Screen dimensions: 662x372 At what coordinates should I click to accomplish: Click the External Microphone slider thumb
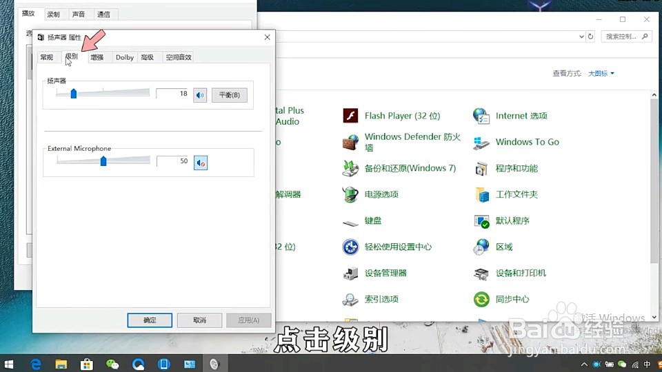point(103,161)
